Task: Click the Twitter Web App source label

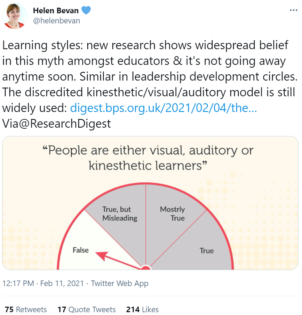Action: click(120, 283)
